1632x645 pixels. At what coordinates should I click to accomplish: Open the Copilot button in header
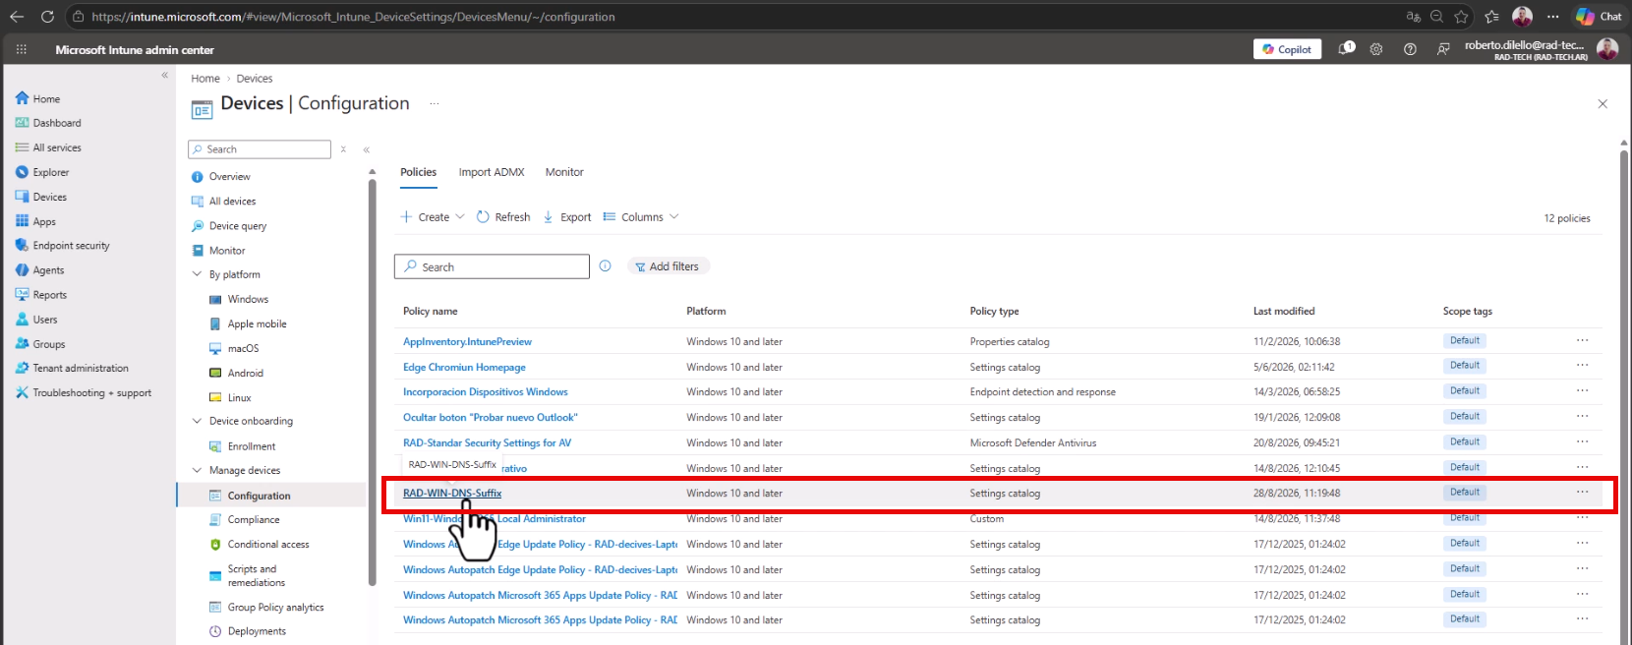click(1287, 49)
